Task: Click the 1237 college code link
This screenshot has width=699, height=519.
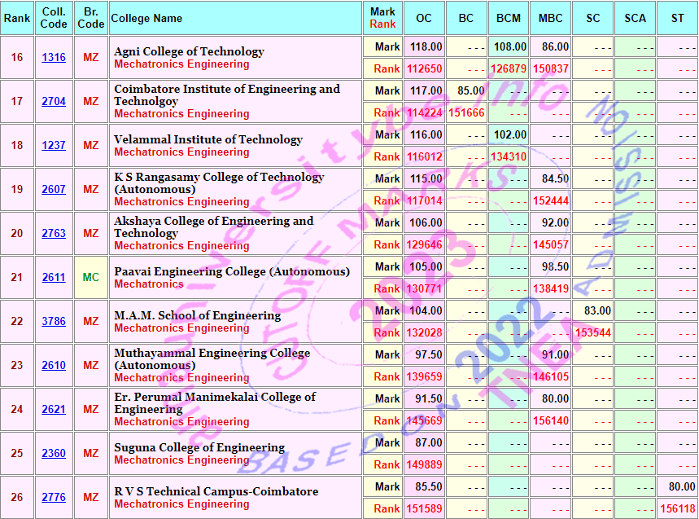Action: click(54, 146)
